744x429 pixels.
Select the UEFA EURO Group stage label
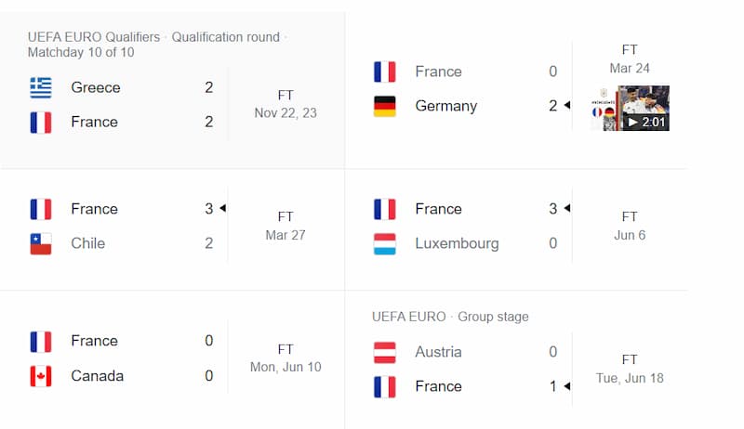(450, 317)
